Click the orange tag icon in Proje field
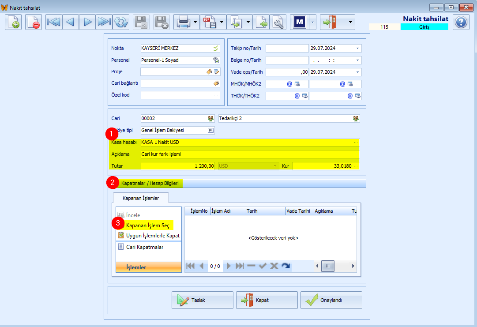Image resolution: width=477 pixels, height=327 pixels. pos(209,72)
